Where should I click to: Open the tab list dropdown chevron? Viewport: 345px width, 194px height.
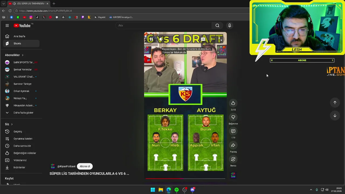point(4,4)
